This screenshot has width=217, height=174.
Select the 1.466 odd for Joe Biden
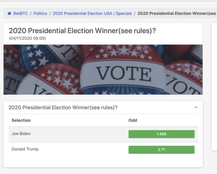[x=162, y=134]
